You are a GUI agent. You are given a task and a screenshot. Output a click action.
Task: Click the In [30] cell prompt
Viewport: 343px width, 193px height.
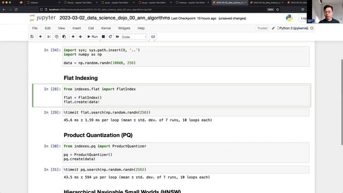click(53, 146)
